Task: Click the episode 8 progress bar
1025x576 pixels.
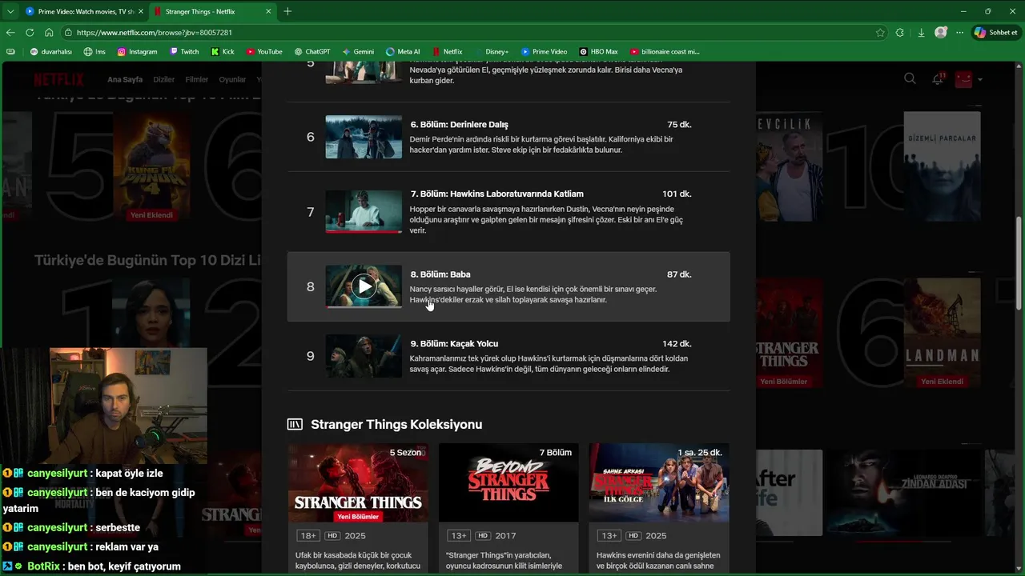Action: tap(364, 307)
